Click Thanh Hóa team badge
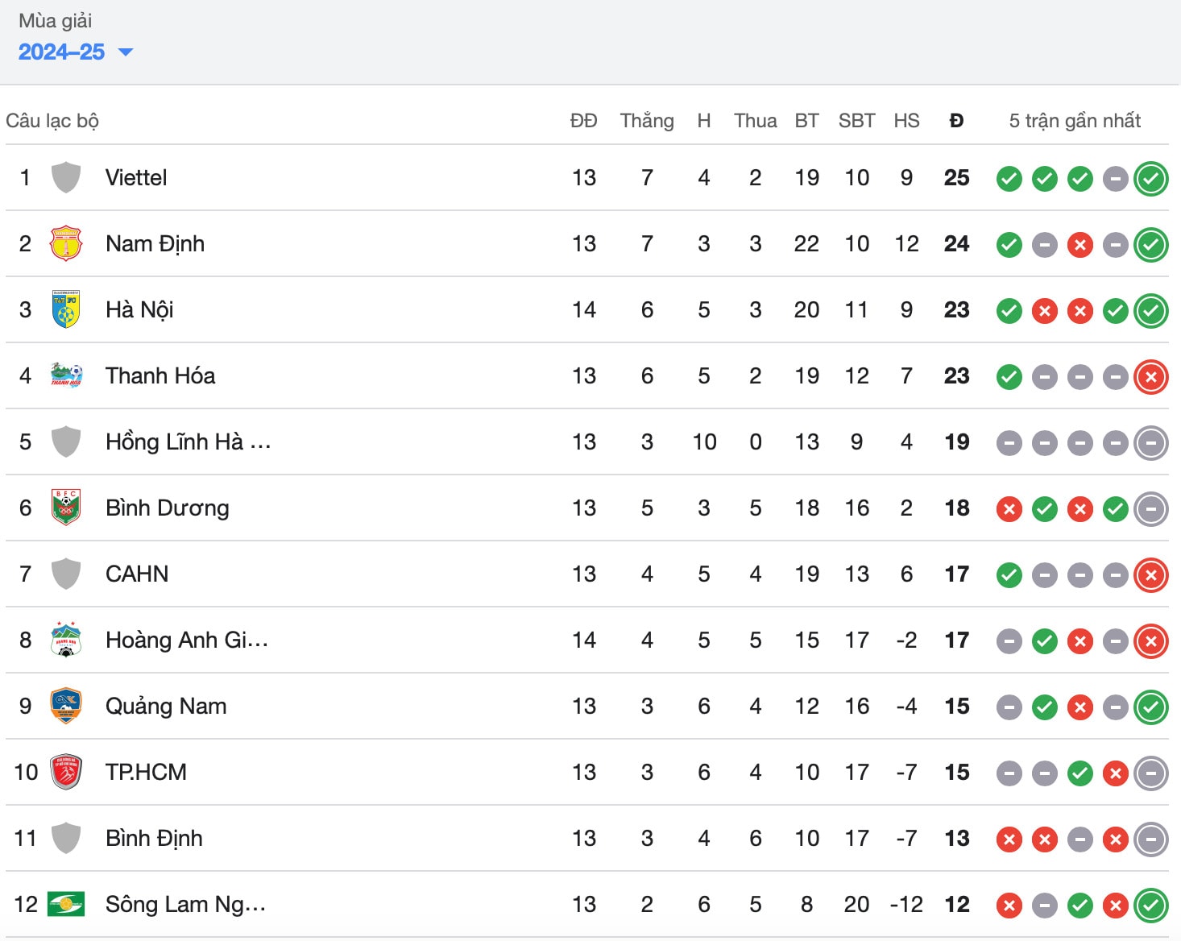The height and width of the screenshot is (941, 1181). (65, 375)
